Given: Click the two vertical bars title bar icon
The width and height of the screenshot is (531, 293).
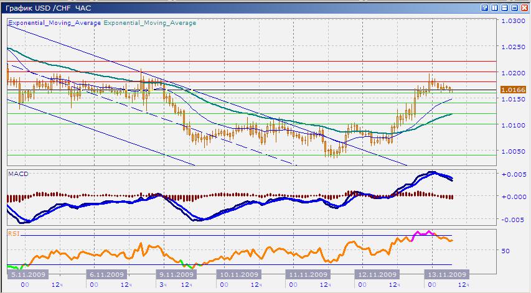Looking at the screenshot, I should pyautogui.click(x=495, y=7).
